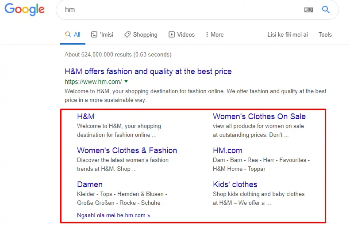Click the Videos play icon
350x230 pixels.
(171, 34)
